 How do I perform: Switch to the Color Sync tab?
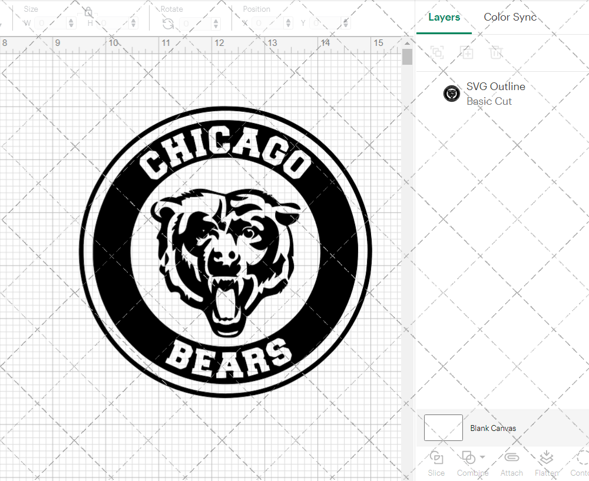pyautogui.click(x=510, y=17)
